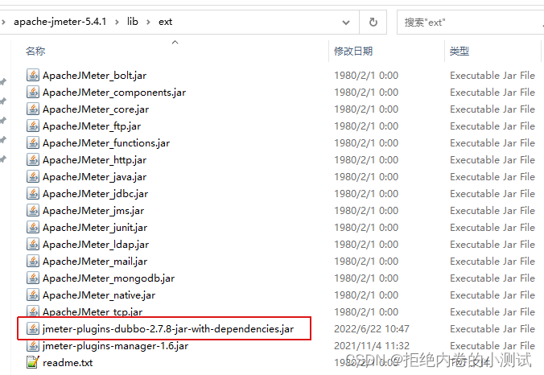Click the jar icon of ApacheJMeter_mail.jar
Screen dimensions: 544x375
pyautogui.click(x=33, y=262)
